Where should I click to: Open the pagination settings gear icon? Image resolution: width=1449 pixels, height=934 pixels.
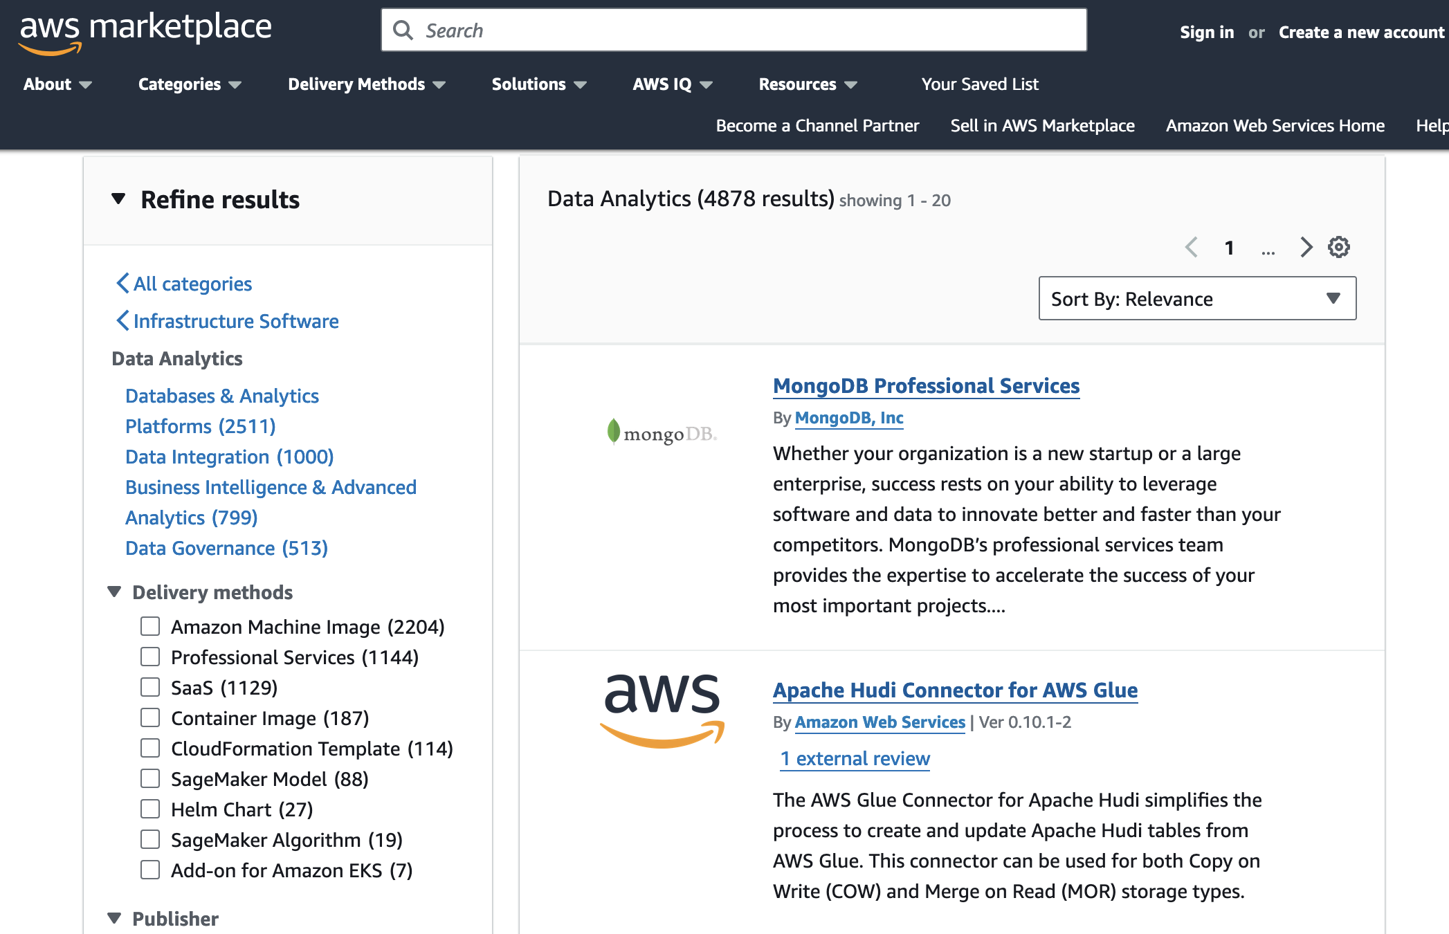1338,247
